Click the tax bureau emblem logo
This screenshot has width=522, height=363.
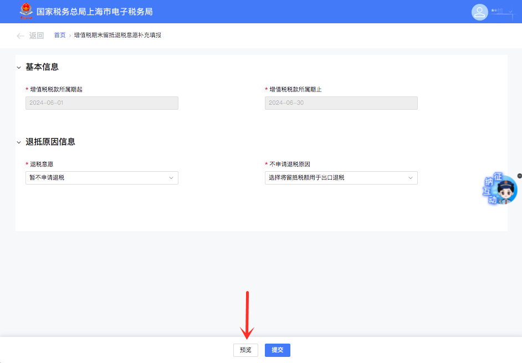(25, 11)
